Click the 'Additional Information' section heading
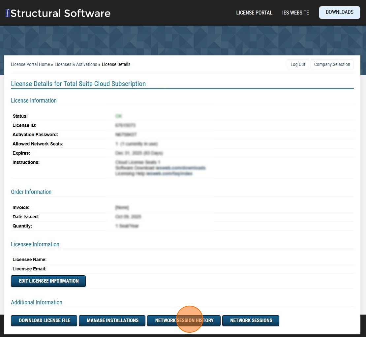 coord(36,302)
